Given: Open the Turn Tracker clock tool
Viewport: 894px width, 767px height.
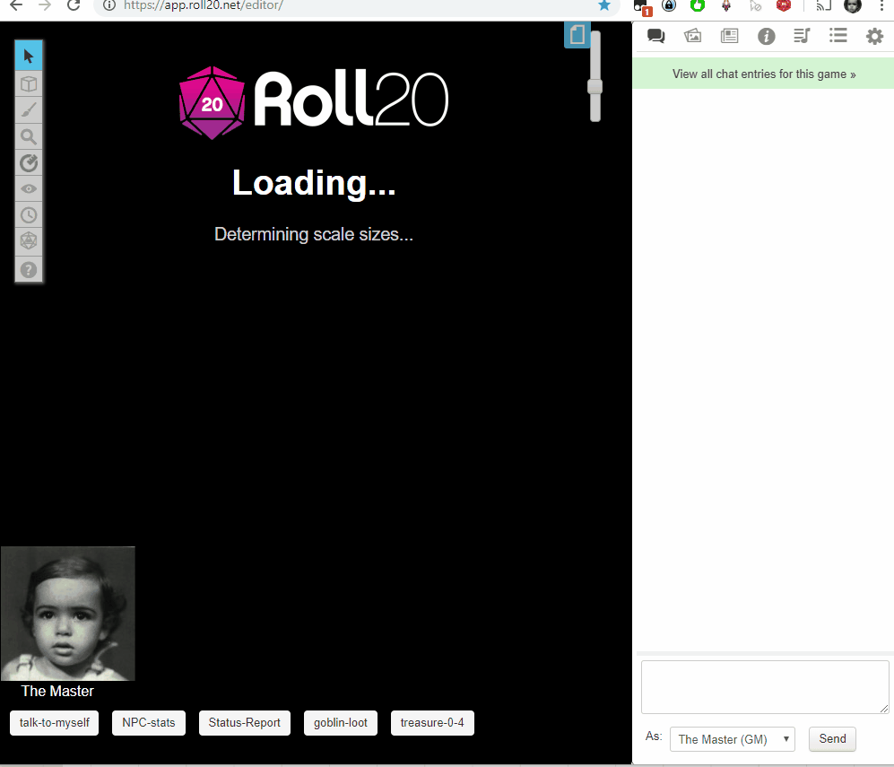Looking at the screenshot, I should coord(29,215).
